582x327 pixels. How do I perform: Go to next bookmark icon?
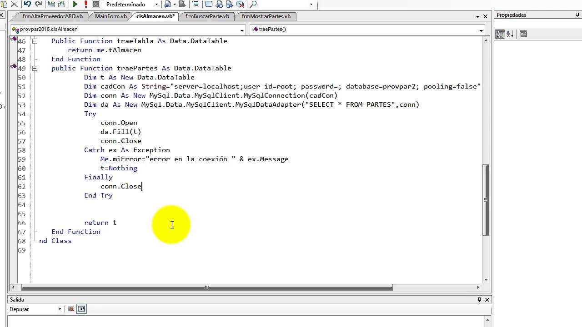pos(230,5)
